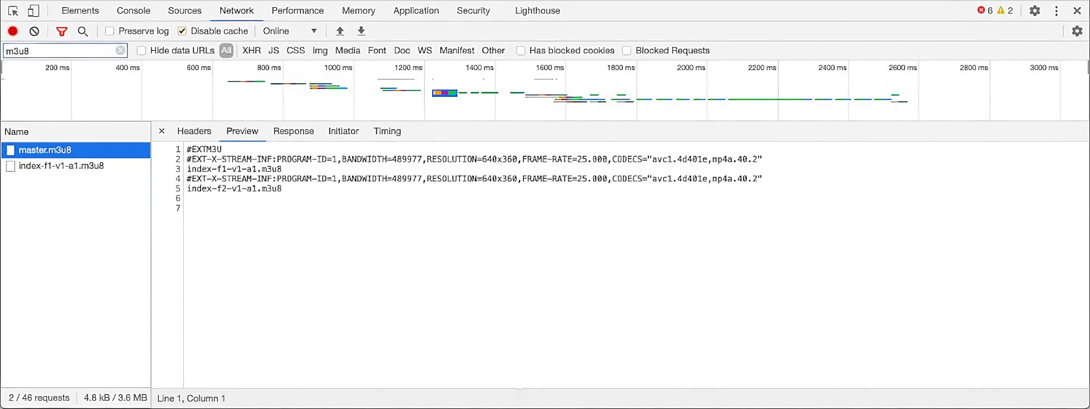Image resolution: width=1090 pixels, height=409 pixels.
Task: Open the network search magnifier
Action: [83, 32]
